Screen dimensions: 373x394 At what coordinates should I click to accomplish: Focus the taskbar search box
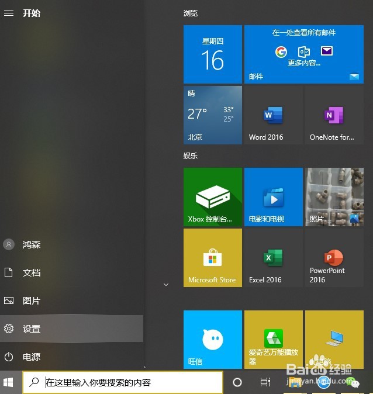[123, 382]
